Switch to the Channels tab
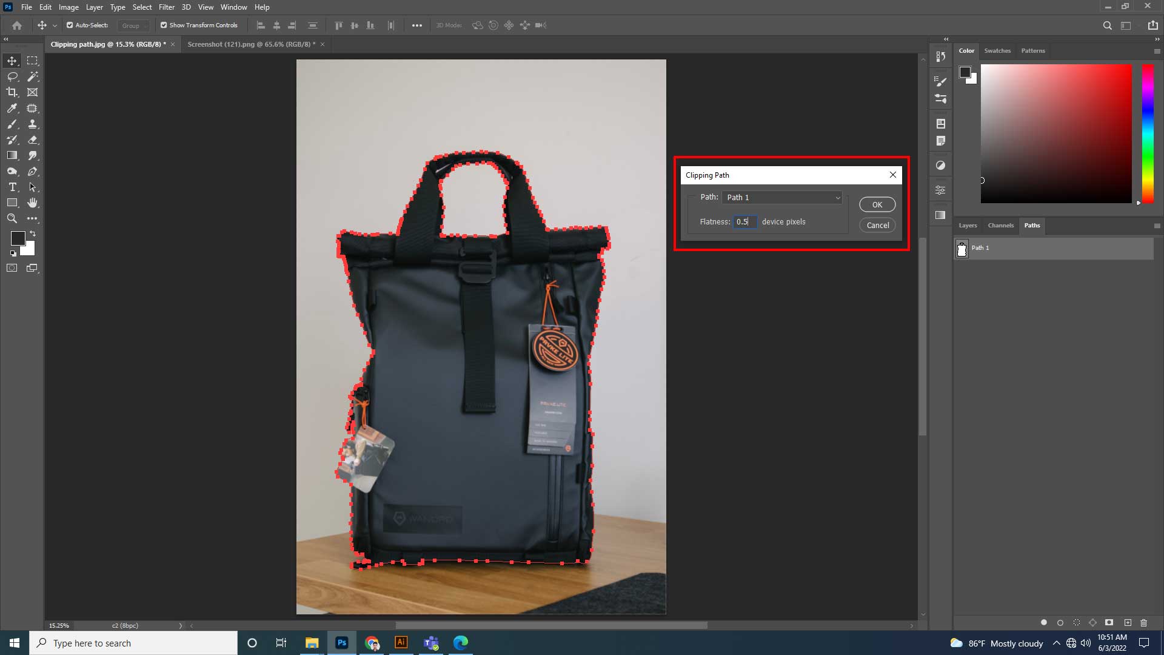Screen dimensions: 1164x655 pyautogui.click(x=1001, y=226)
